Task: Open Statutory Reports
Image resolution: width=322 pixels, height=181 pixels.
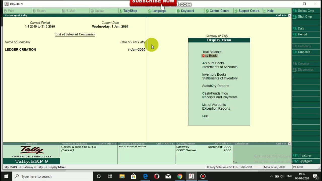Action: (x=216, y=86)
